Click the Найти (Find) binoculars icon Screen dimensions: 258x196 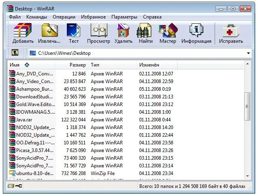click(x=144, y=31)
